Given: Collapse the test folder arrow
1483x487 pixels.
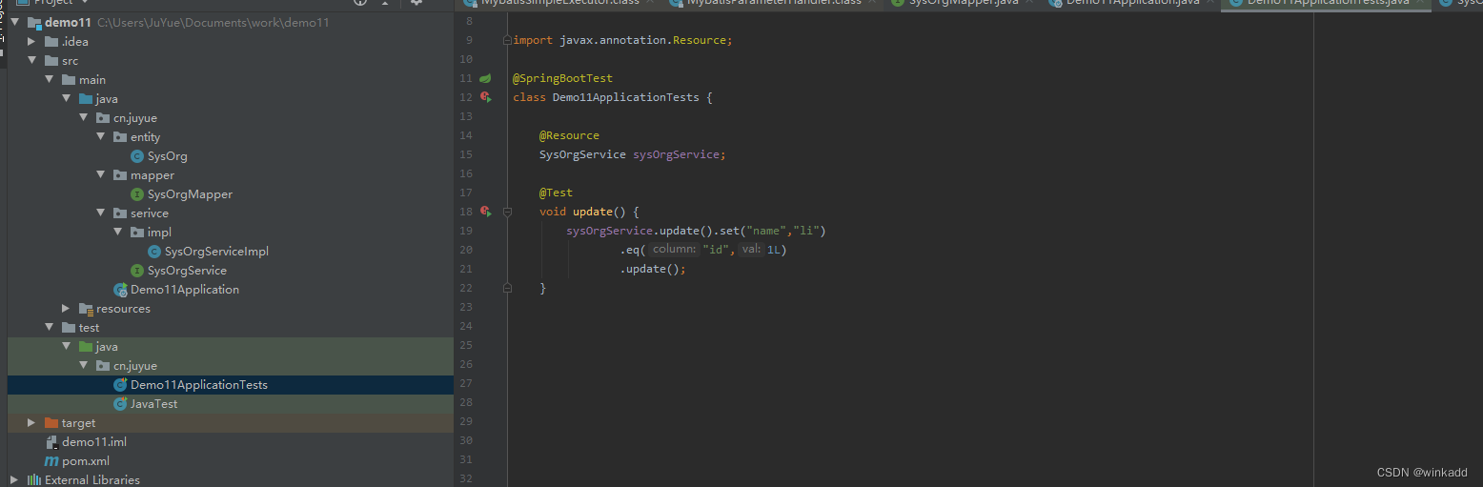Looking at the screenshot, I should click(x=50, y=328).
